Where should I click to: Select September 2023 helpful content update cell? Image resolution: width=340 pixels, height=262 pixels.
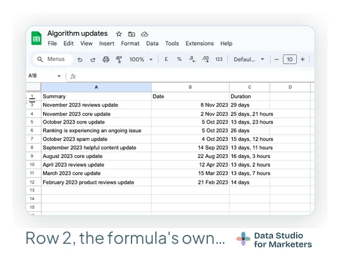coord(96,147)
